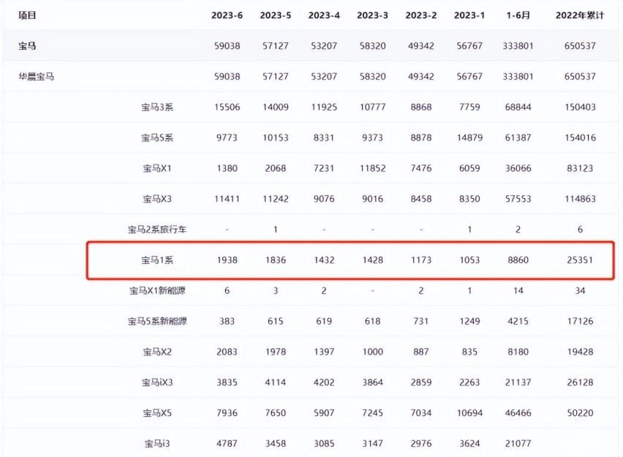This screenshot has width=623, height=457.
Task: Select 56767 in the 华晨宝马 row
Action: coord(469,76)
